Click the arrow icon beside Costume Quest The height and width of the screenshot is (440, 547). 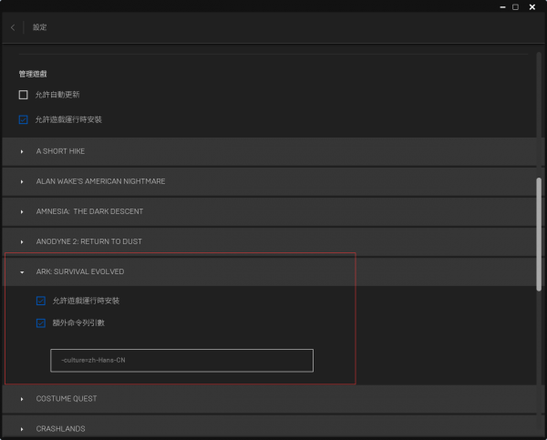[22, 399]
